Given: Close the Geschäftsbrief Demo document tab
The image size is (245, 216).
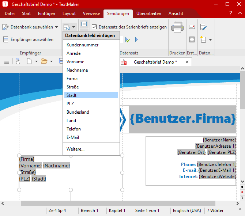Looking at the screenshot, I should tap(187, 62).
